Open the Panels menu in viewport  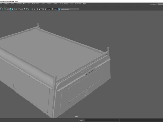tap(5, 7)
